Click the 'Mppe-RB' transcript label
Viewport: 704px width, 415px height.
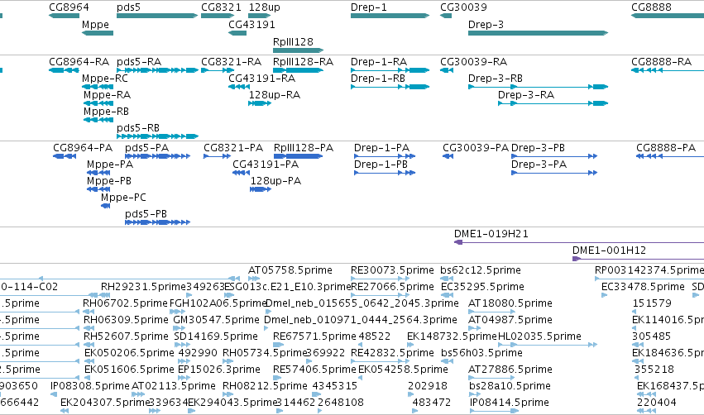pyautogui.click(x=106, y=112)
